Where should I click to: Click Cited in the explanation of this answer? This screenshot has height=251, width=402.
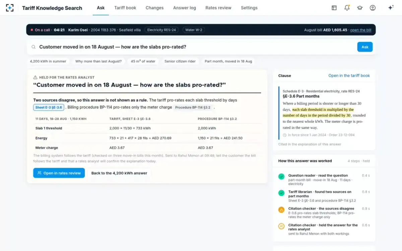click(x=310, y=144)
